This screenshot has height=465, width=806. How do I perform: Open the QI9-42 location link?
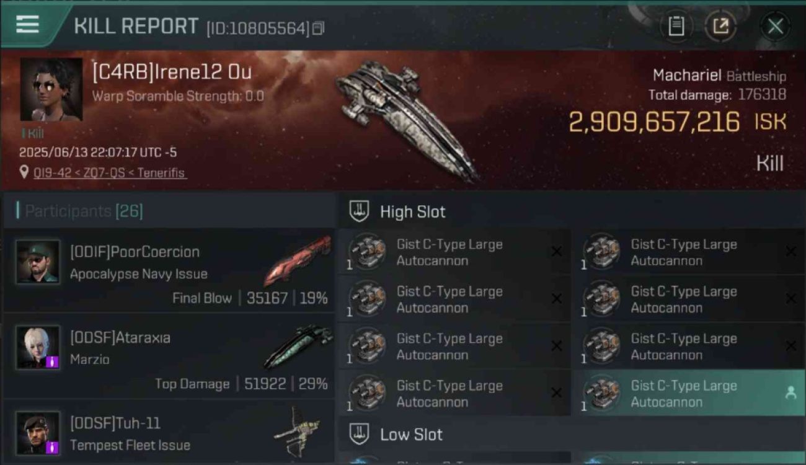point(109,173)
